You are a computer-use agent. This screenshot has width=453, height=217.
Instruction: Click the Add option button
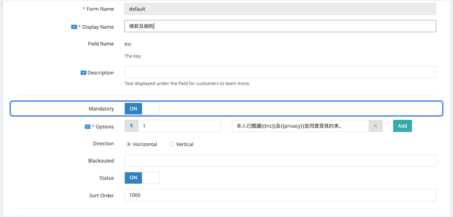coord(402,126)
